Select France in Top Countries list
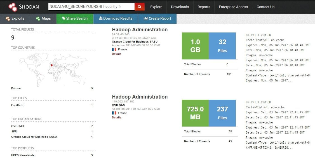 click(16, 88)
